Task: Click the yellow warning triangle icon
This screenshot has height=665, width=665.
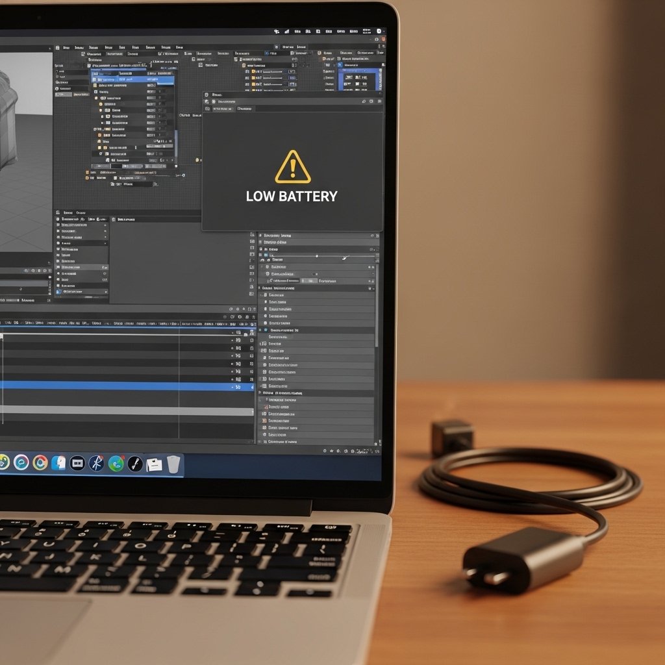Action: point(292,168)
